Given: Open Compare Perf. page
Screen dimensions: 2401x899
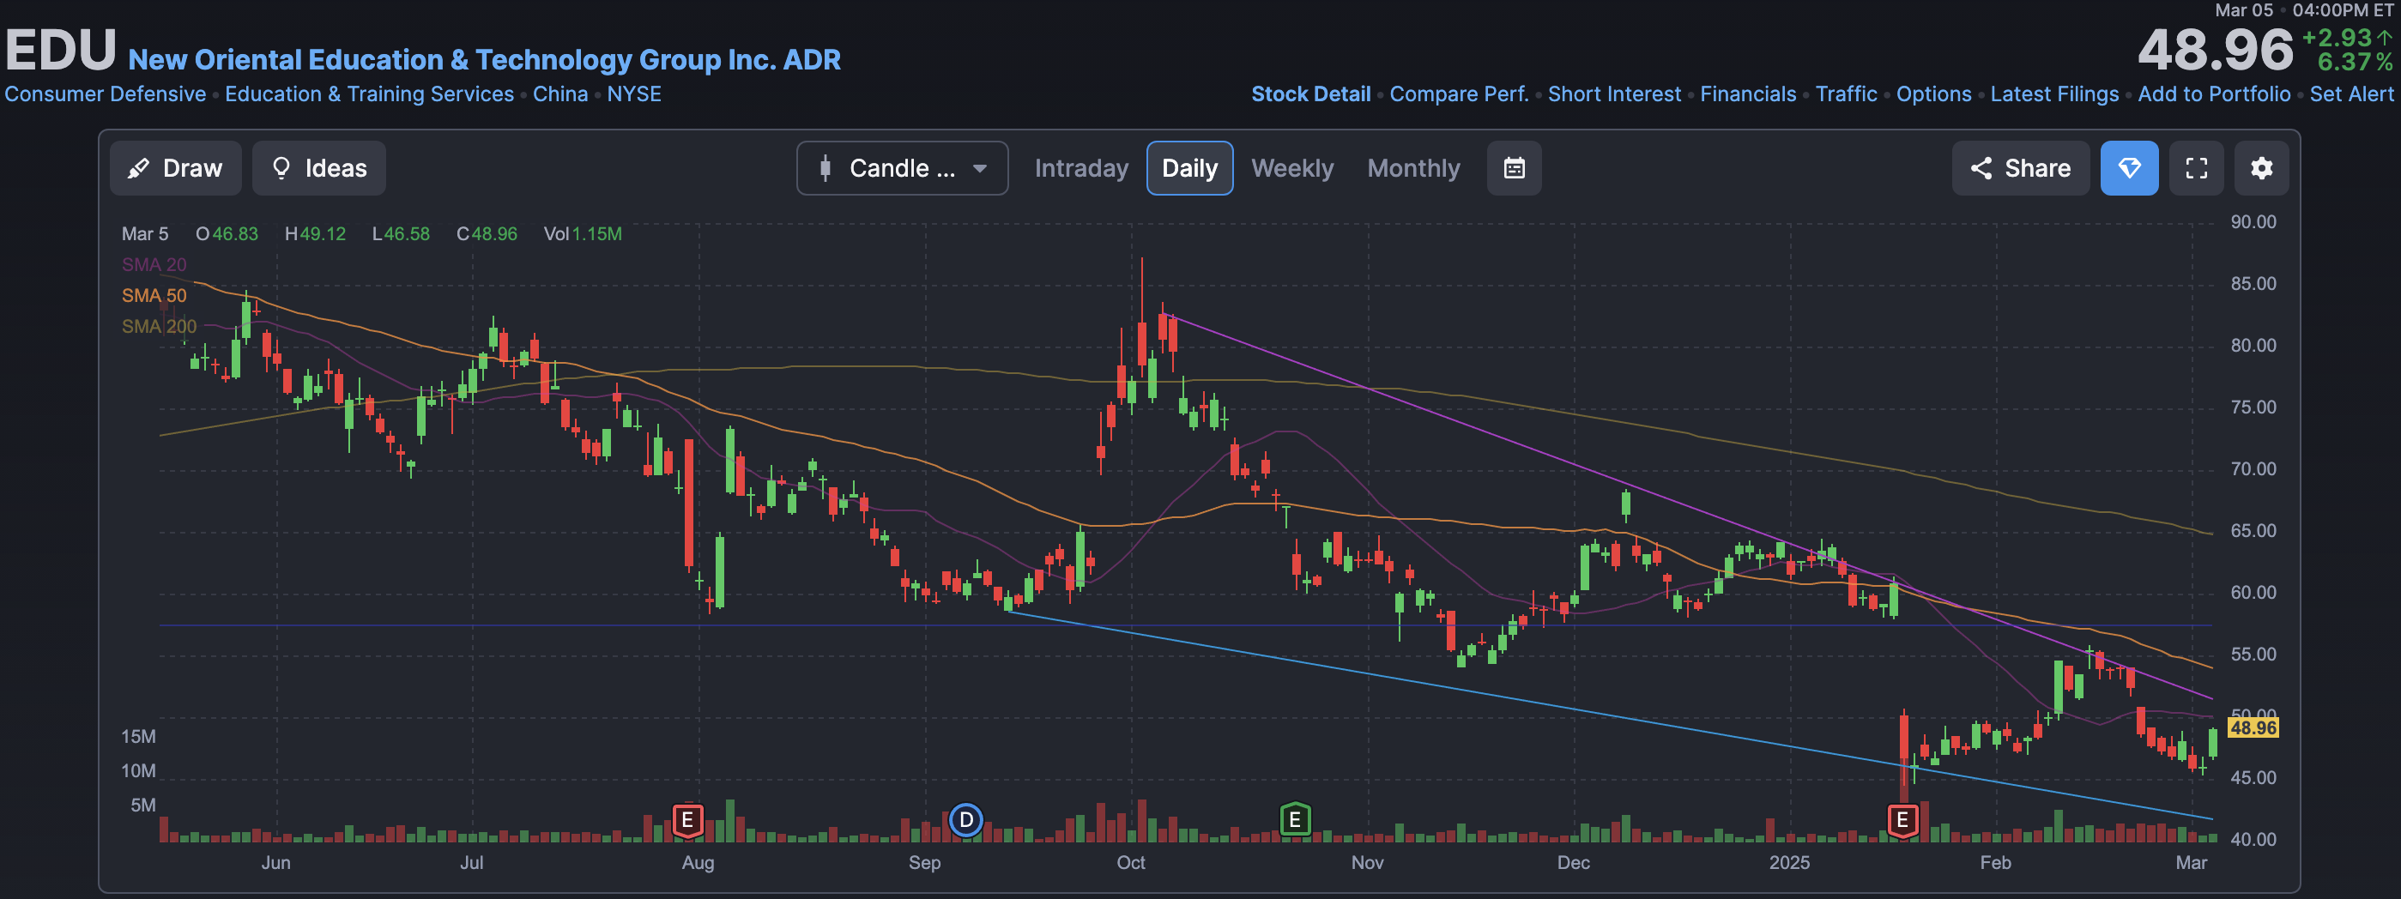Looking at the screenshot, I should [1459, 94].
